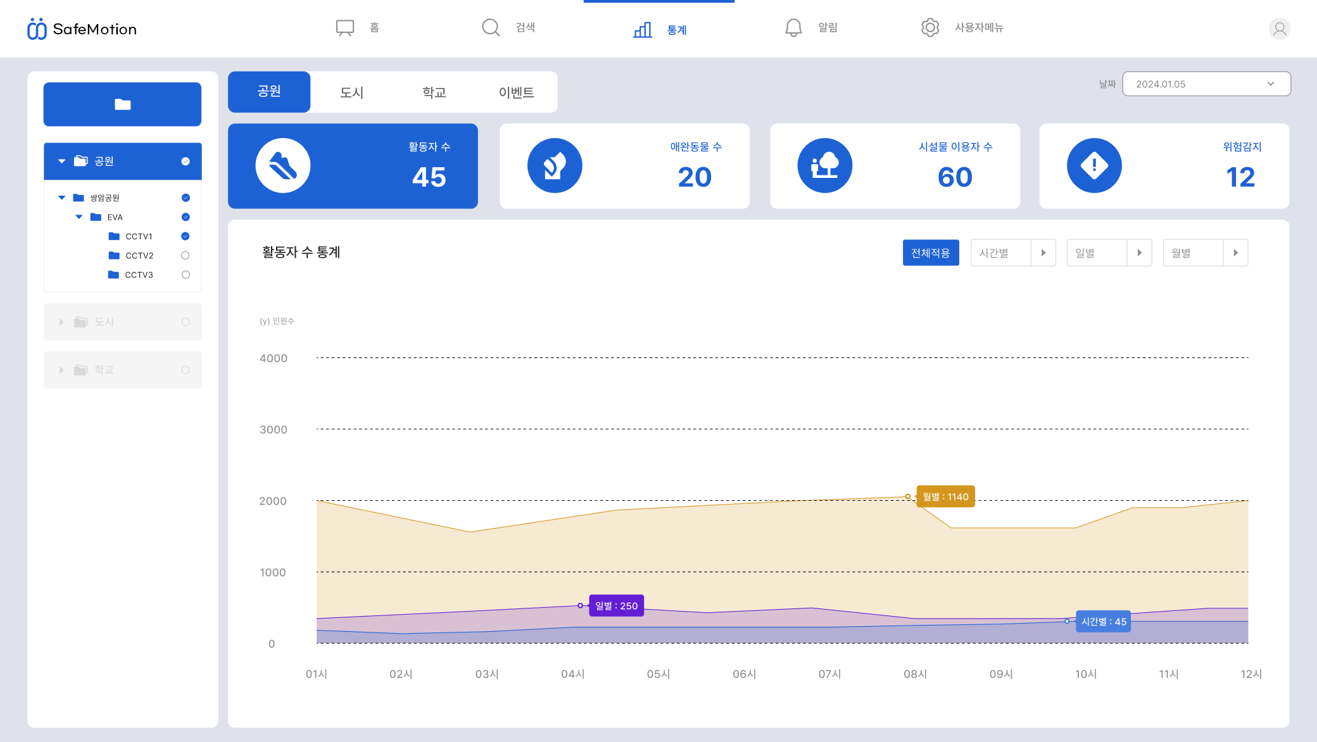Collapse the EVA tree arrow

tap(79, 217)
